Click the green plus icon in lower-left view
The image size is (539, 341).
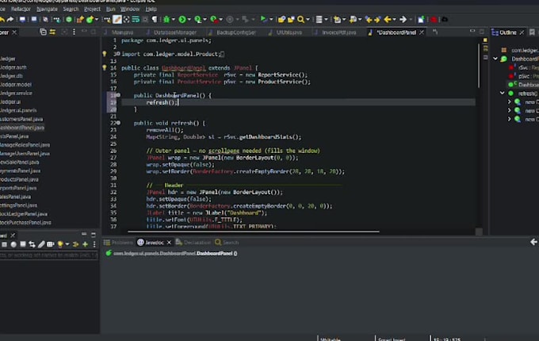pyautogui.click(x=85, y=244)
